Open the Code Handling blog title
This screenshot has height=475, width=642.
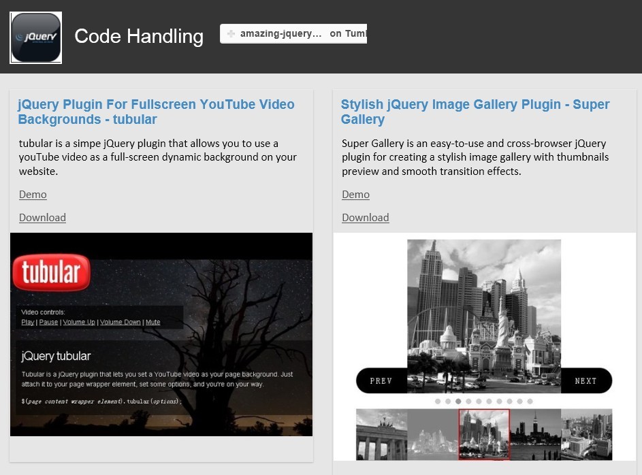(x=139, y=37)
